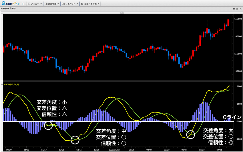
Task: Click the G.com chart logo
Action: 13,4
